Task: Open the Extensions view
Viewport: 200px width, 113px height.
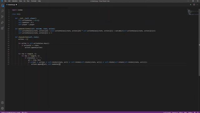Action: [2, 28]
